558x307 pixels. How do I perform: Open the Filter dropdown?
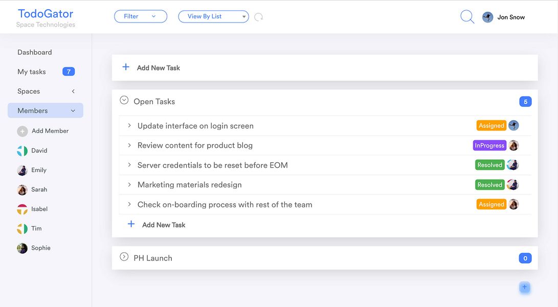pos(141,16)
